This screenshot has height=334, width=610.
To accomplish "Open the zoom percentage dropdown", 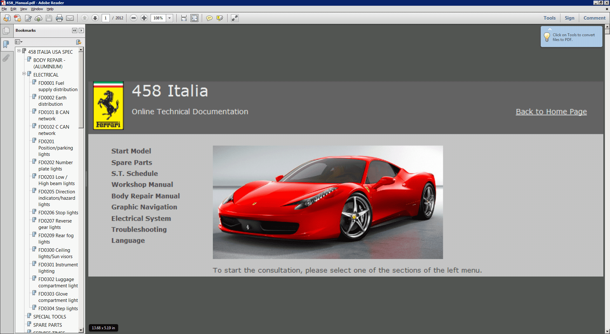I will click(x=169, y=18).
